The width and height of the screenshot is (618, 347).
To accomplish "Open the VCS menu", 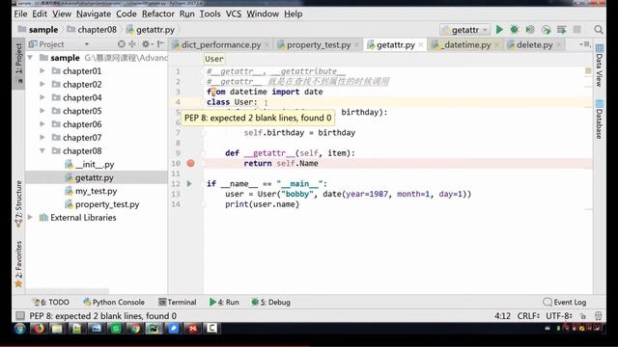I will 234,13.
